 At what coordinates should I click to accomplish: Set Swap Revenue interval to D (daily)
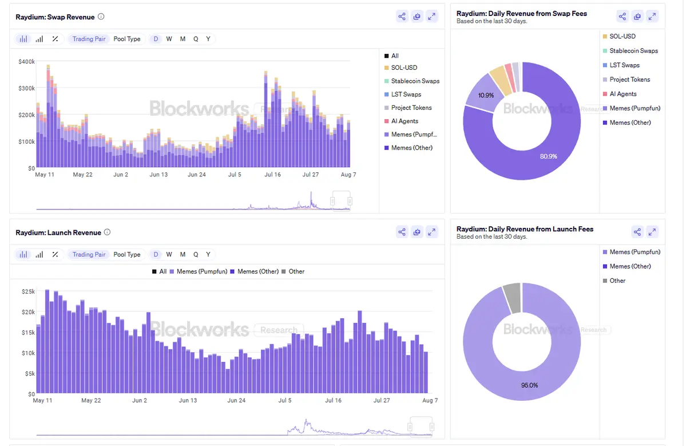click(x=156, y=39)
